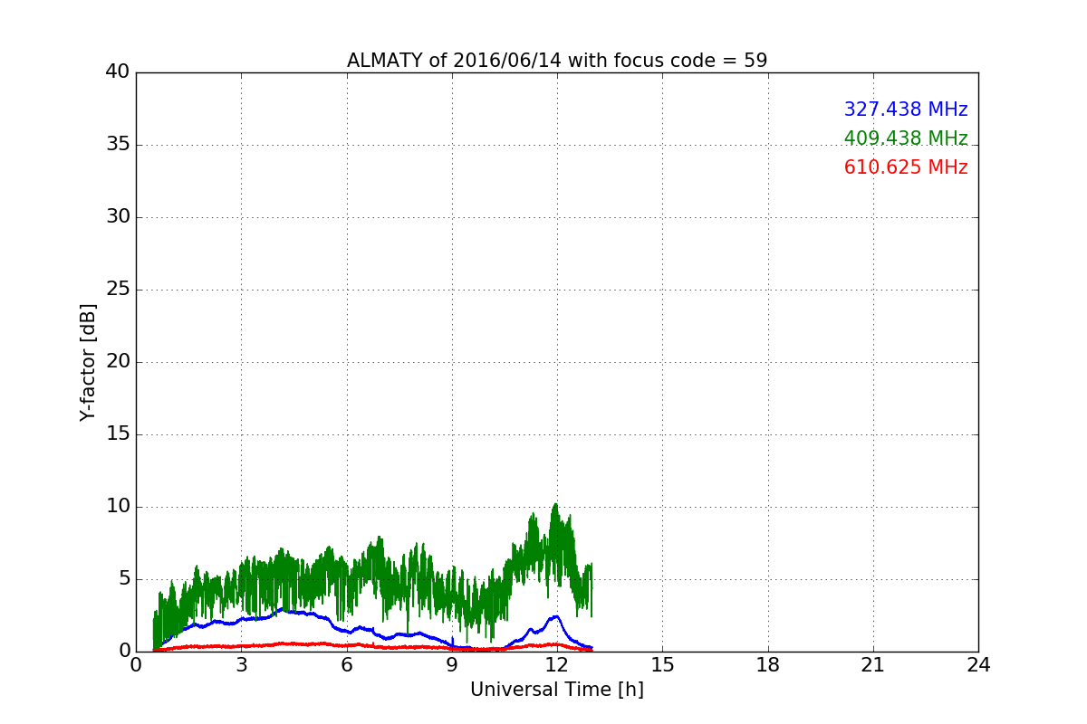Screen dimensions: 1087x724
Task: Click the y-axis tick label 35
Action: click(x=118, y=145)
